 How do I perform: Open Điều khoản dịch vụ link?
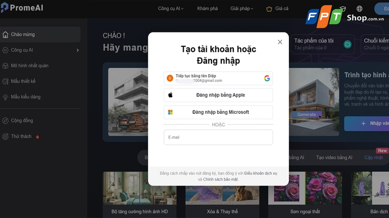(x=261, y=173)
